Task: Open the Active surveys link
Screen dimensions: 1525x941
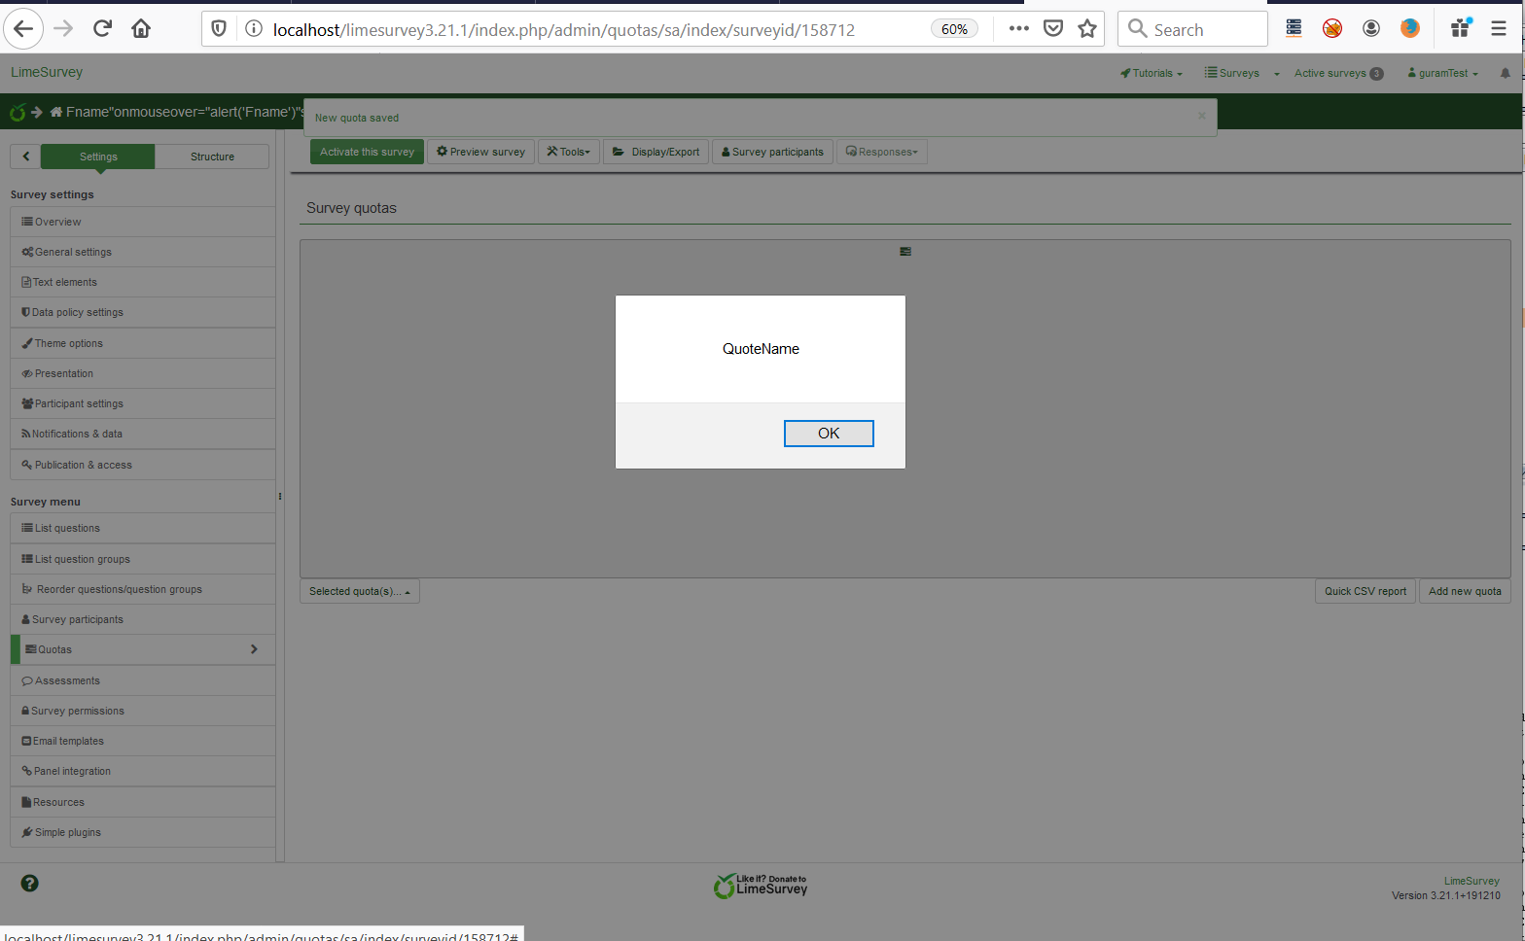Action: pos(1338,73)
